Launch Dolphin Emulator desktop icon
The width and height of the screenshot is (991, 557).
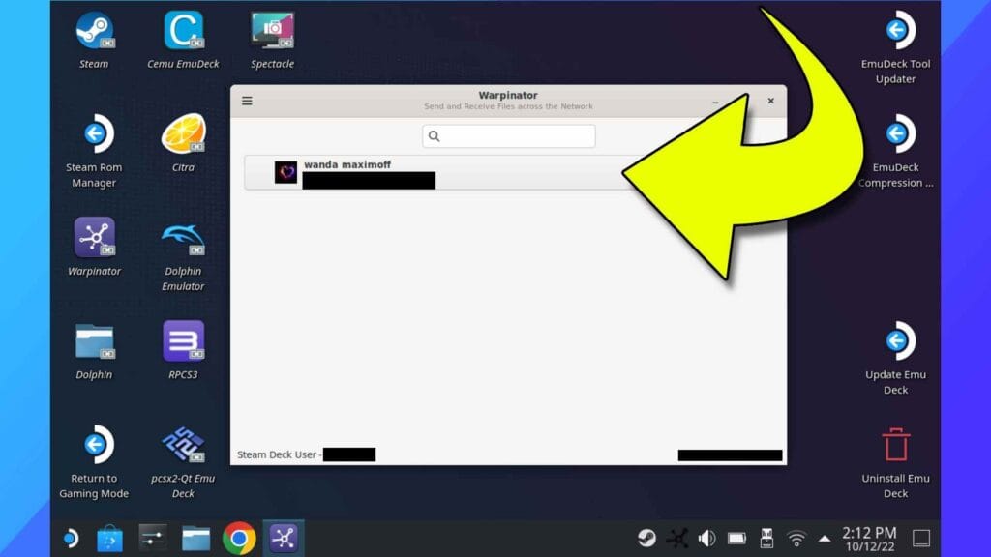click(183, 239)
